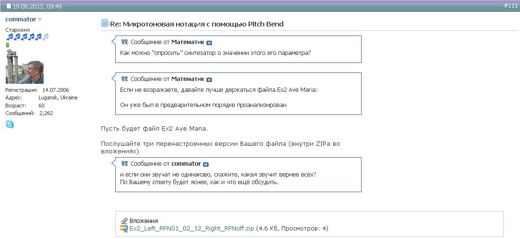Click quote mark icon in commator quote
Screen dimensions: 520x239
(125, 164)
